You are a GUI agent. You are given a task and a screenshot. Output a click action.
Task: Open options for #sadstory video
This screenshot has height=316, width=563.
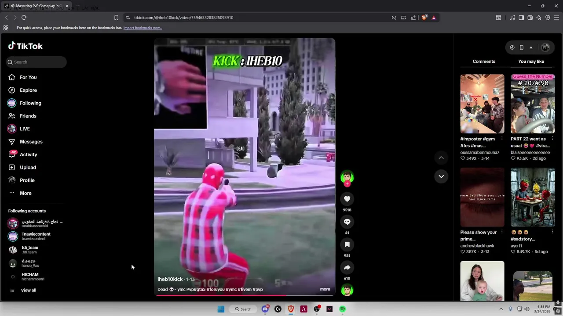coord(552,232)
